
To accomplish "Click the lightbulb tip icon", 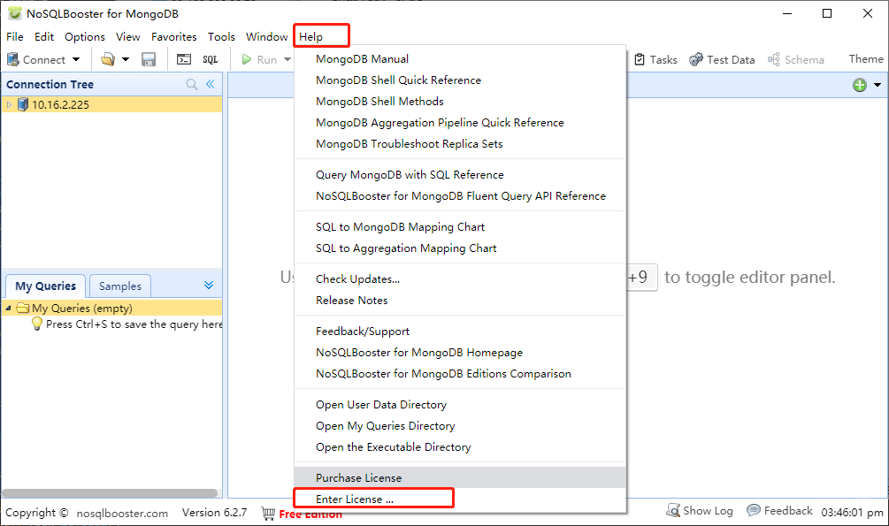I will [37, 324].
